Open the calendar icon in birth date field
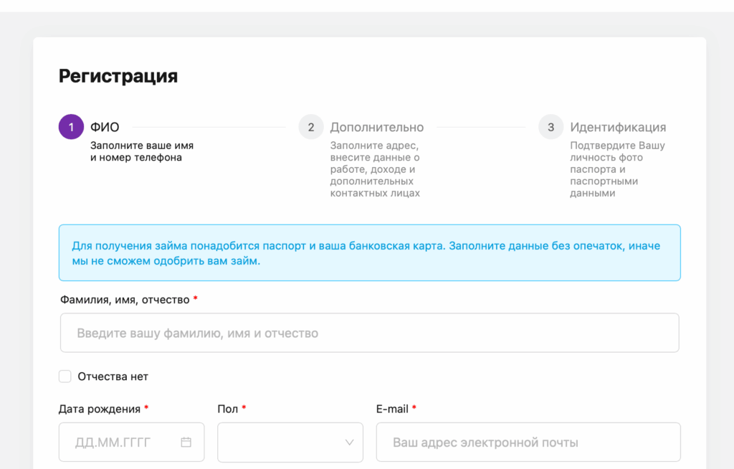The image size is (734, 469). click(186, 442)
